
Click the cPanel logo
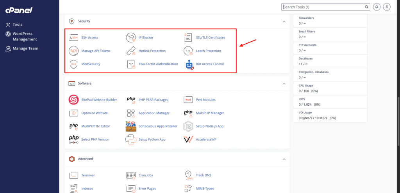pyautogui.click(x=19, y=11)
